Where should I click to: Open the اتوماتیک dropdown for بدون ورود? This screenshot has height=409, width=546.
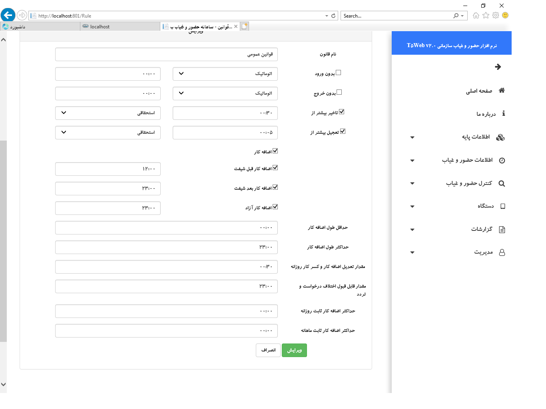(225, 74)
